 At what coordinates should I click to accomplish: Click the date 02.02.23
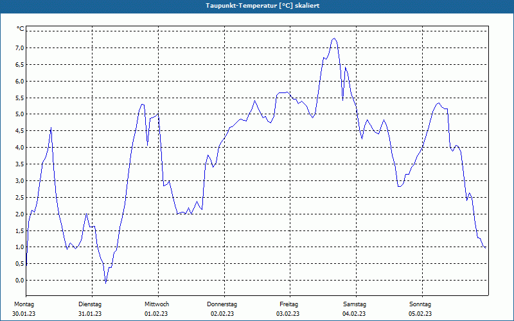pyautogui.click(x=222, y=314)
